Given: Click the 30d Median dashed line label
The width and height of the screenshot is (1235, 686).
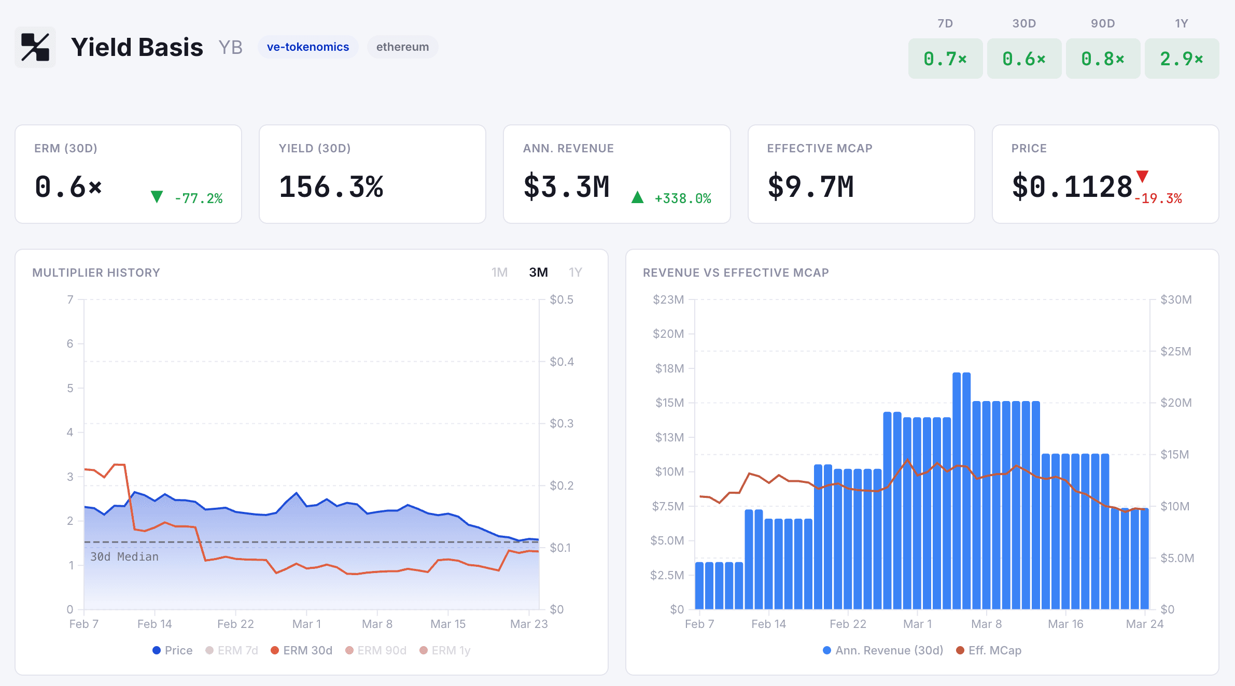Looking at the screenshot, I should point(124,556).
